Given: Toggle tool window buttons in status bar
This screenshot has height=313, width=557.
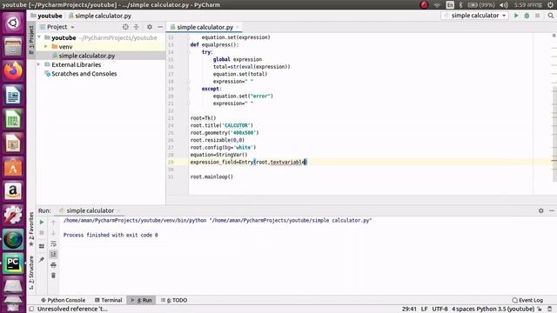Looking at the screenshot, I should click(31, 310).
